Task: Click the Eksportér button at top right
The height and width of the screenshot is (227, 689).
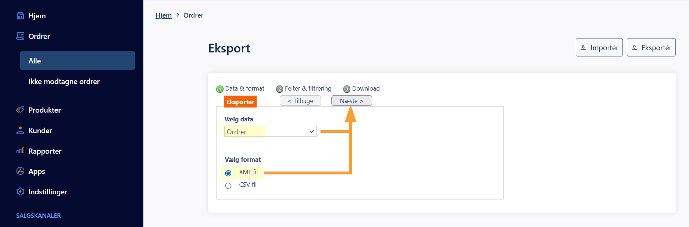Action: [651, 47]
